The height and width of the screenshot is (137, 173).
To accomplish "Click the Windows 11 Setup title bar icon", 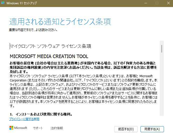I will click(3, 3).
